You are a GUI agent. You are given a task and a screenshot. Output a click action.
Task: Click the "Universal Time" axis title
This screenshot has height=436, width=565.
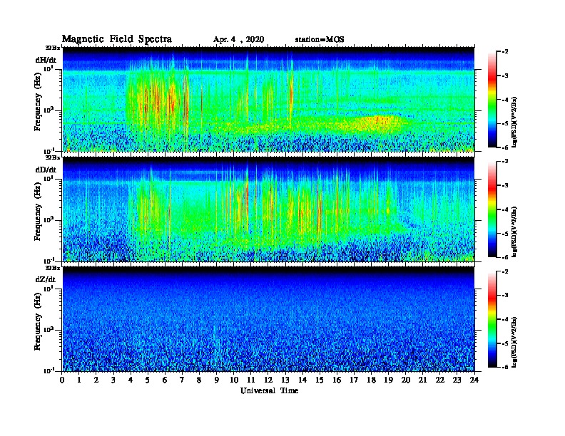(269, 390)
